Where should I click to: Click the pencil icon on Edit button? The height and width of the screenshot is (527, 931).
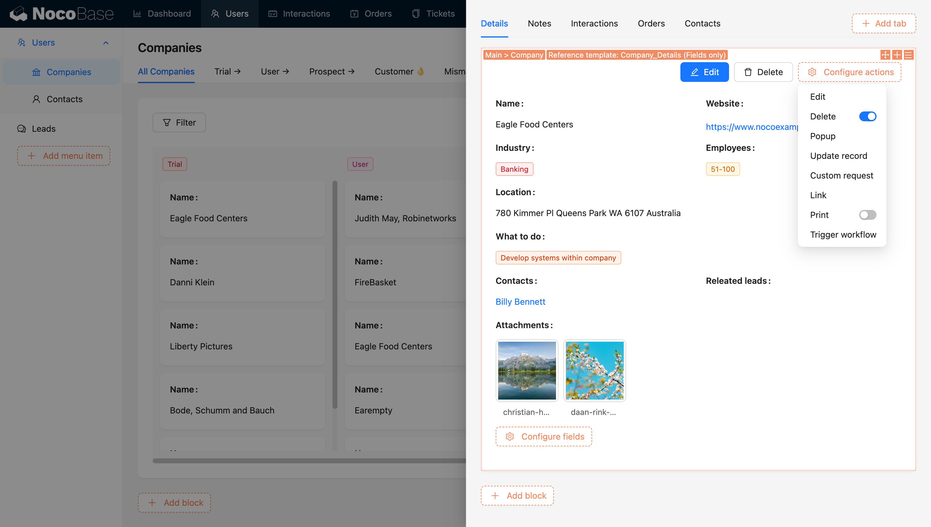click(x=694, y=72)
